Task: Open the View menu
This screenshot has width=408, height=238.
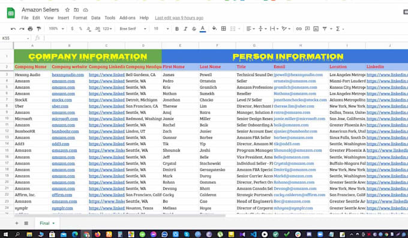Action: [x=49, y=18]
